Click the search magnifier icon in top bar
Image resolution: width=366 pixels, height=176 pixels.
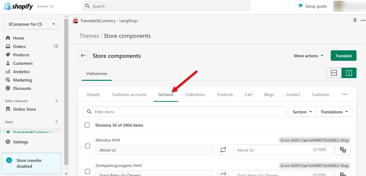pos(88,6)
